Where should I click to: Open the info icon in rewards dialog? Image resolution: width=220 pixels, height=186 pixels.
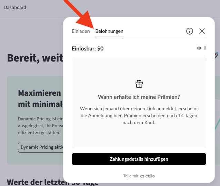point(190,31)
